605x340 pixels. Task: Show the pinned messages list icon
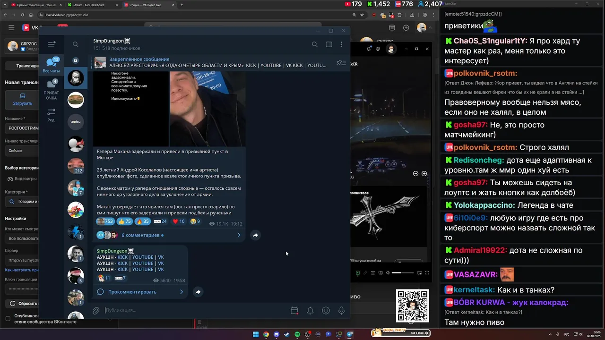tap(341, 63)
